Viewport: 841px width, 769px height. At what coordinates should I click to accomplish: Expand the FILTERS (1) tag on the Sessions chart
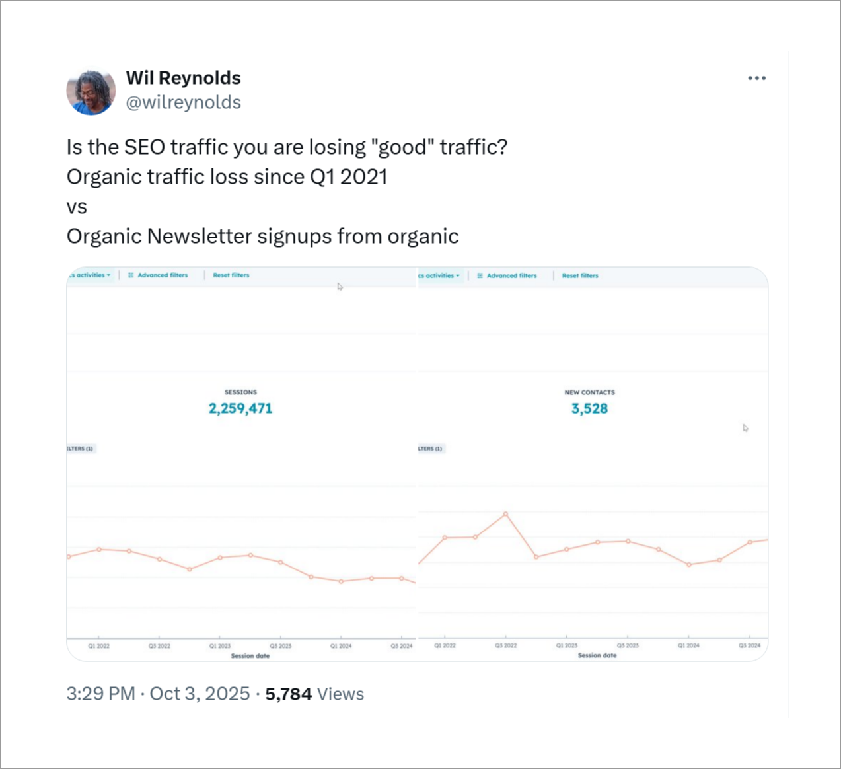point(81,449)
